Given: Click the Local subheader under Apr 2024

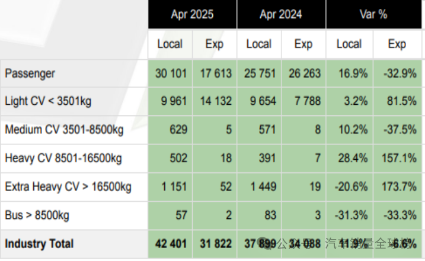Looking at the screenshot, I should (259, 44).
